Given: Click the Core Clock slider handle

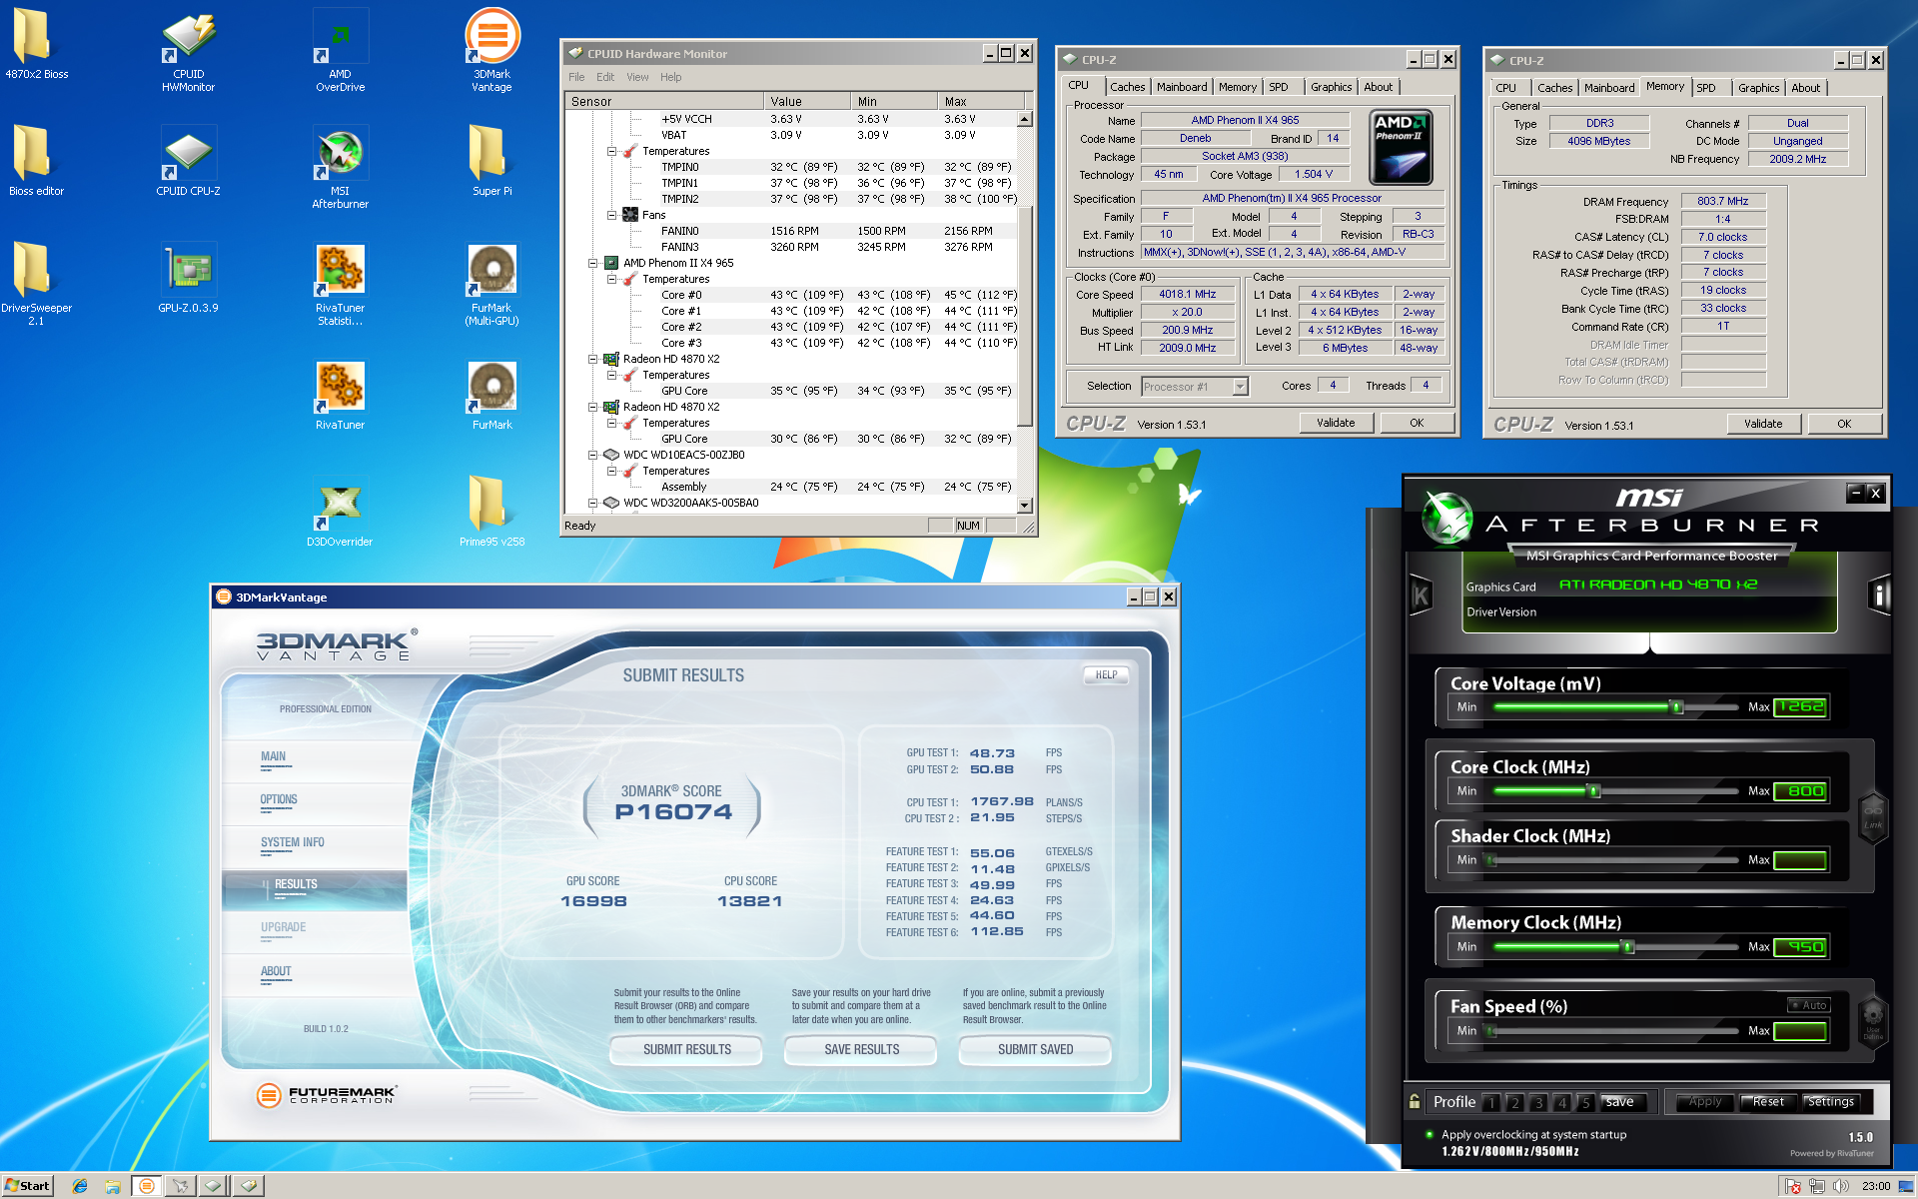Looking at the screenshot, I should [x=1594, y=790].
